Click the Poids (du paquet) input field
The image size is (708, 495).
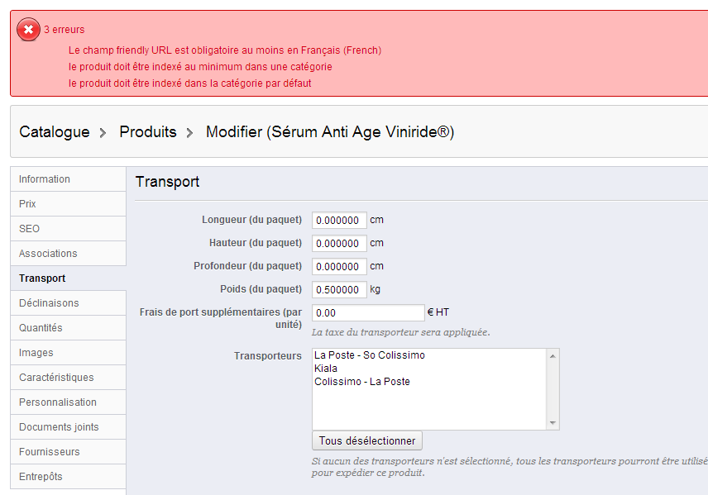[x=339, y=290]
